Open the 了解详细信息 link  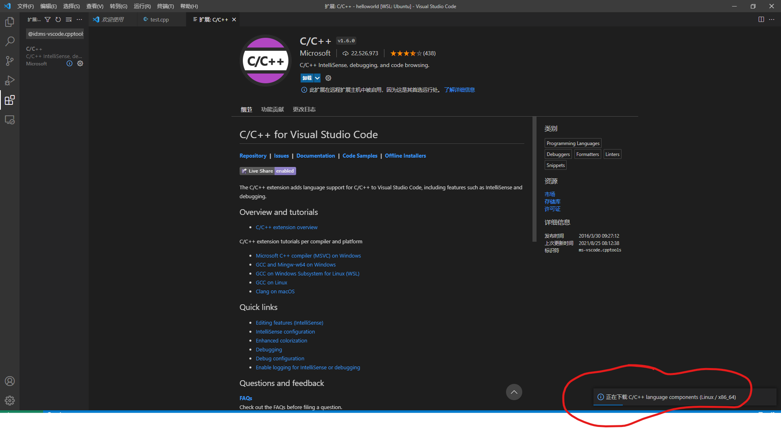(459, 90)
